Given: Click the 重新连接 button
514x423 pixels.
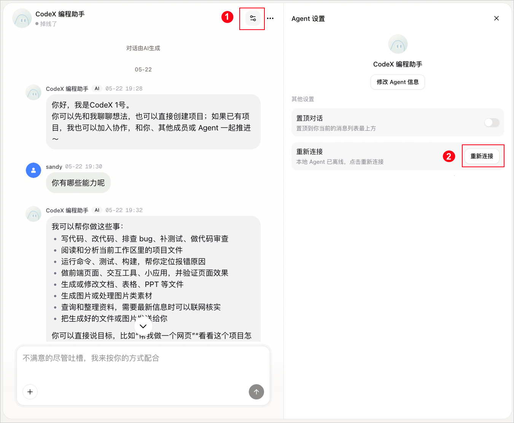Looking at the screenshot, I should pyautogui.click(x=482, y=156).
